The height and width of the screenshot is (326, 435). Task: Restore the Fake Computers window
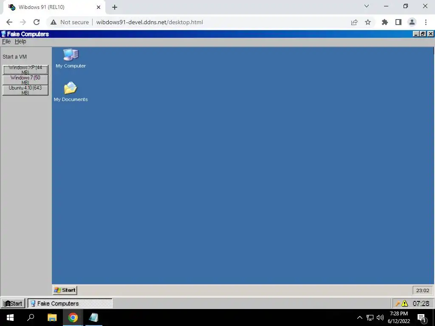pyautogui.click(x=423, y=34)
